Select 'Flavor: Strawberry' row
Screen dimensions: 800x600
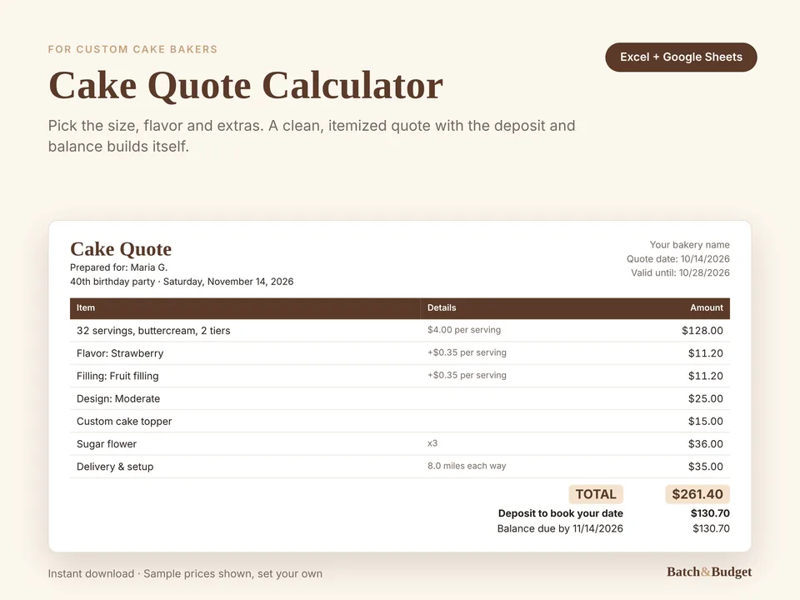pyautogui.click(x=400, y=353)
